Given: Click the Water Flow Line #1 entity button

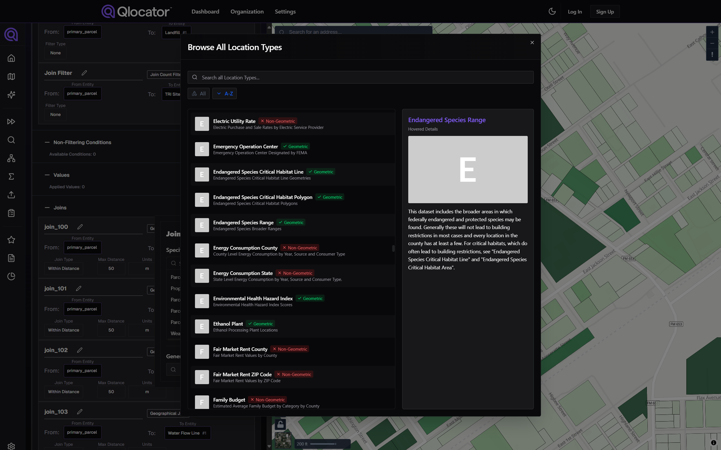Looking at the screenshot, I should click(187, 433).
